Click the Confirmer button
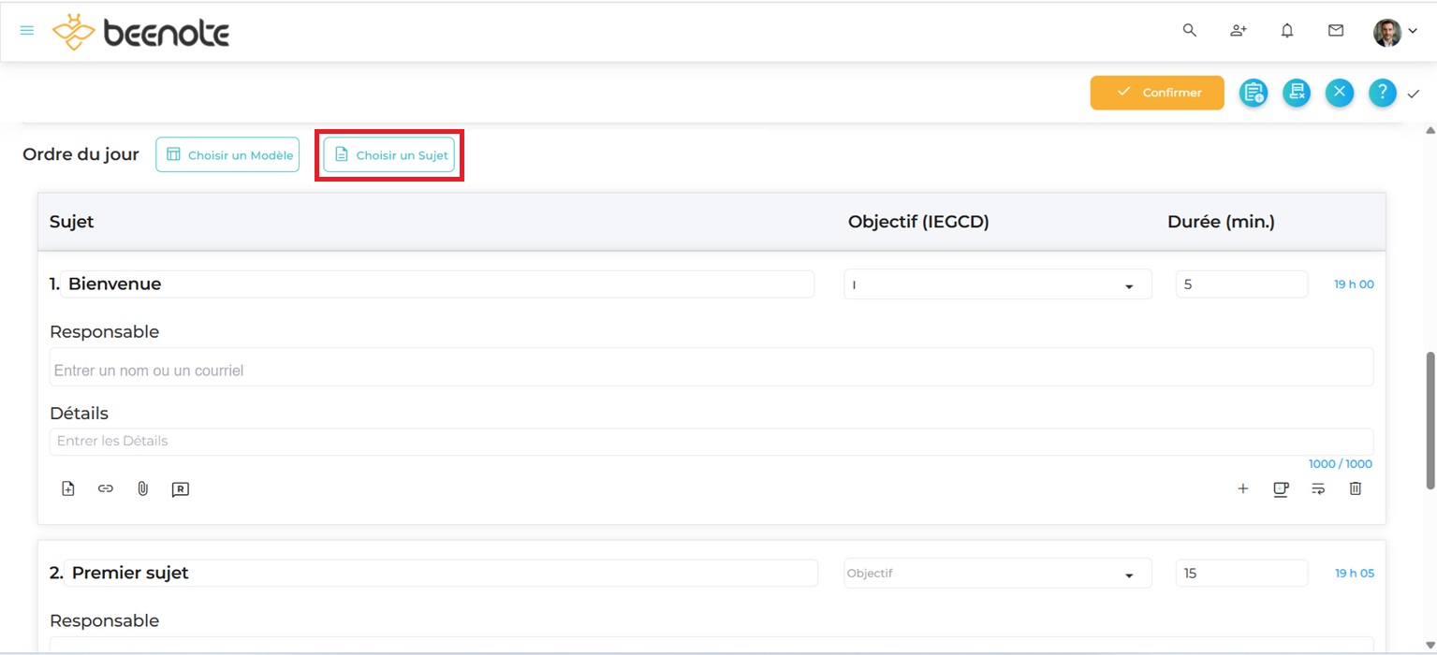 coord(1157,93)
